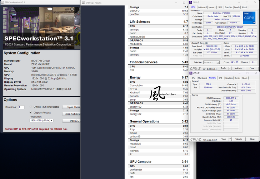
Task: Click the SPECwpc Results window title icon
Action: [83, 3]
